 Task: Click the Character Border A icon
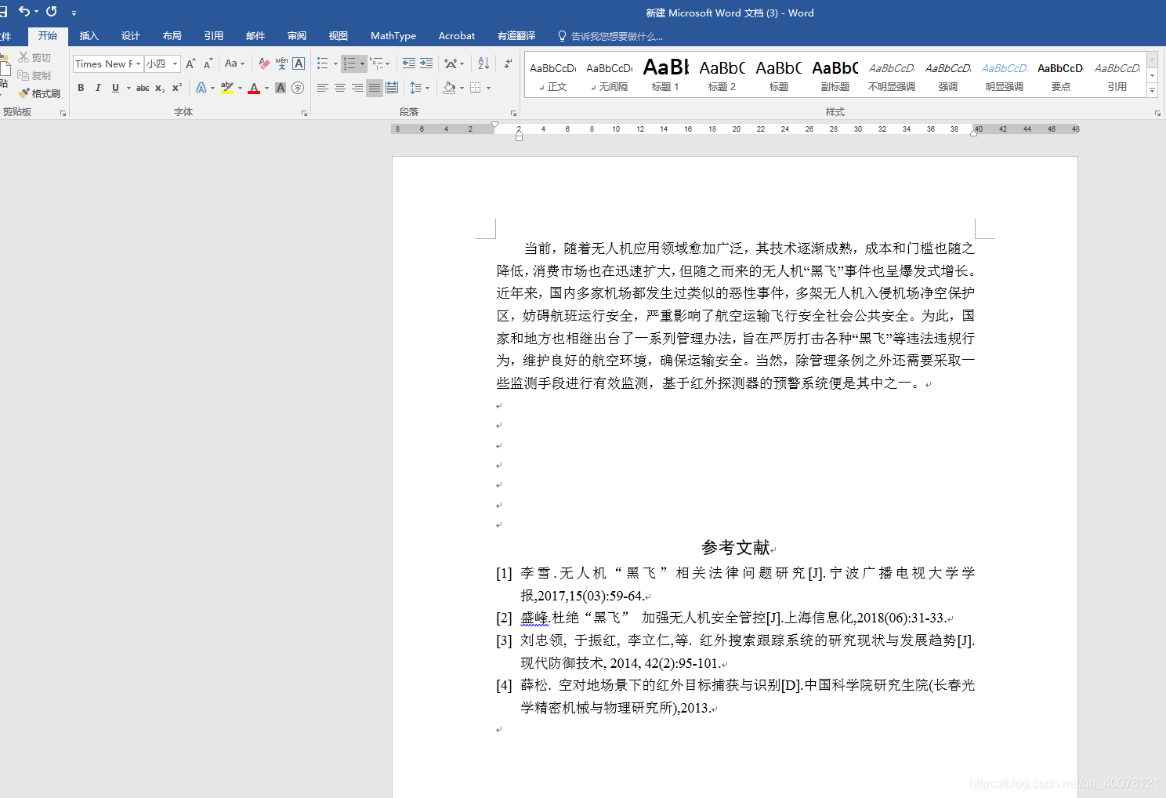pyautogui.click(x=299, y=64)
